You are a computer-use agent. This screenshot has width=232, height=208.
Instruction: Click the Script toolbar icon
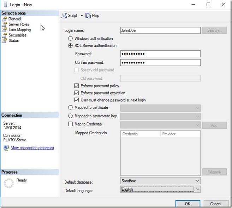[64, 16]
